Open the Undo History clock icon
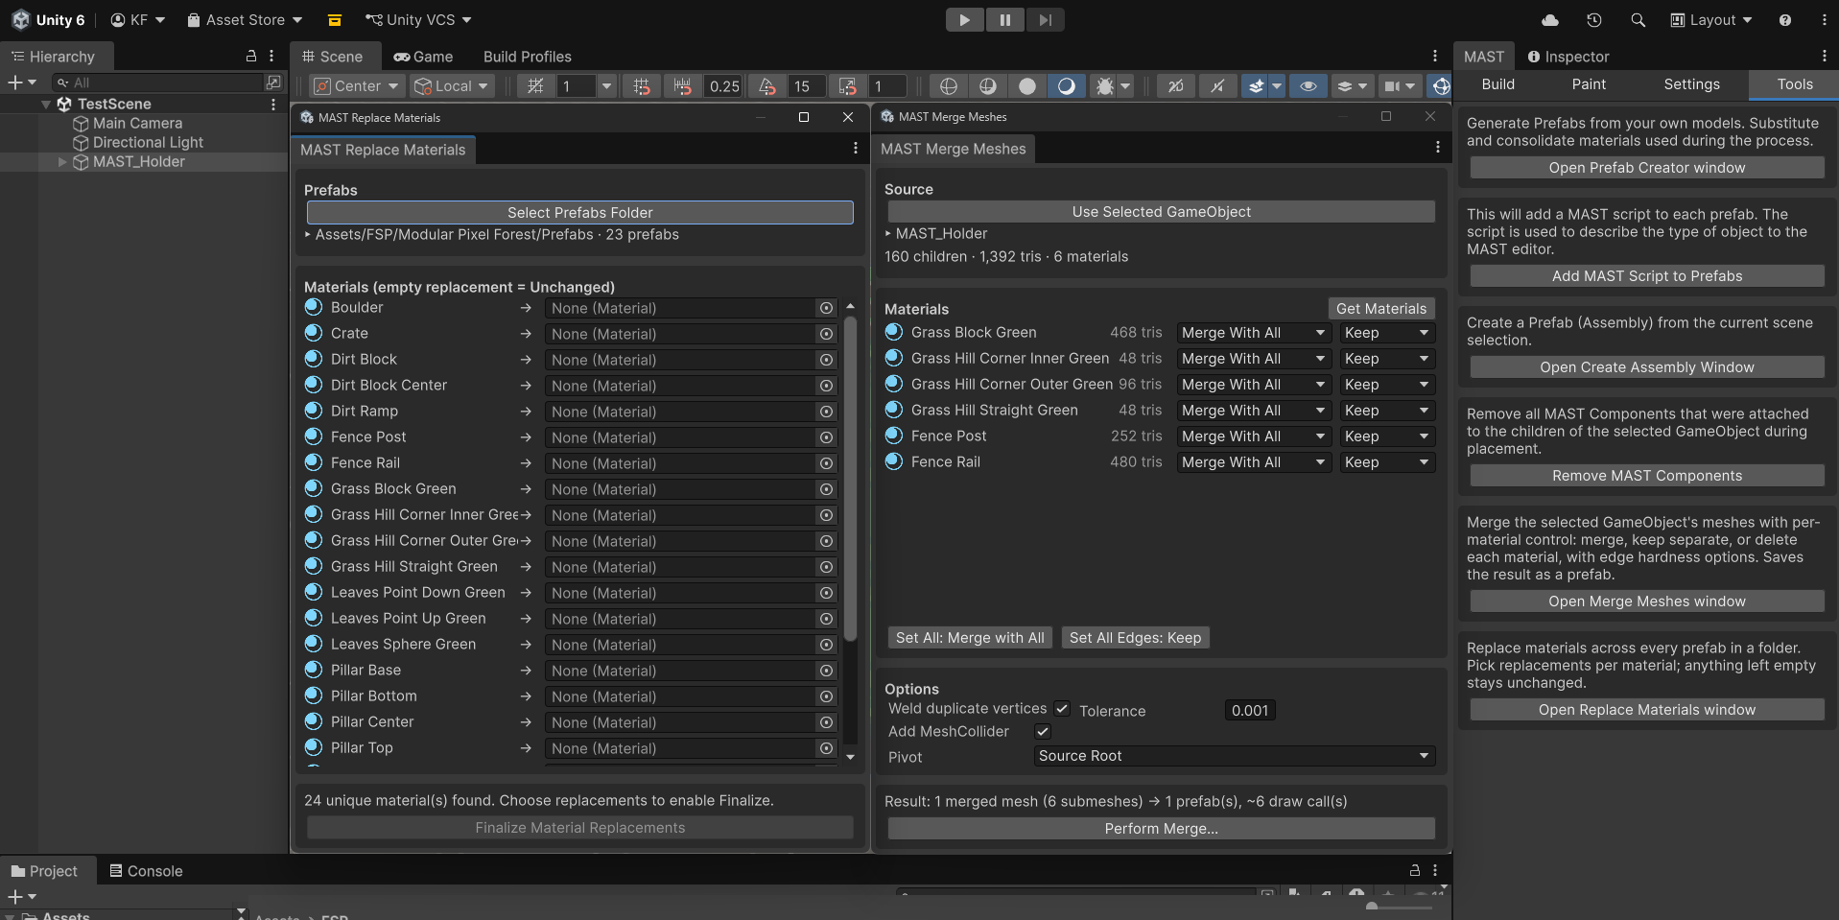The width and height of the screenshot is (1839, 920). pyautogui.click(x=1594, y=20)
